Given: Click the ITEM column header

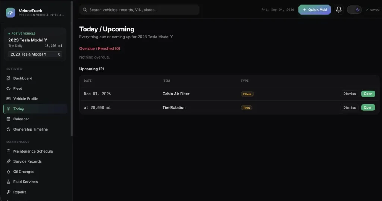Looking at the screenshot, I should point(166,81).
